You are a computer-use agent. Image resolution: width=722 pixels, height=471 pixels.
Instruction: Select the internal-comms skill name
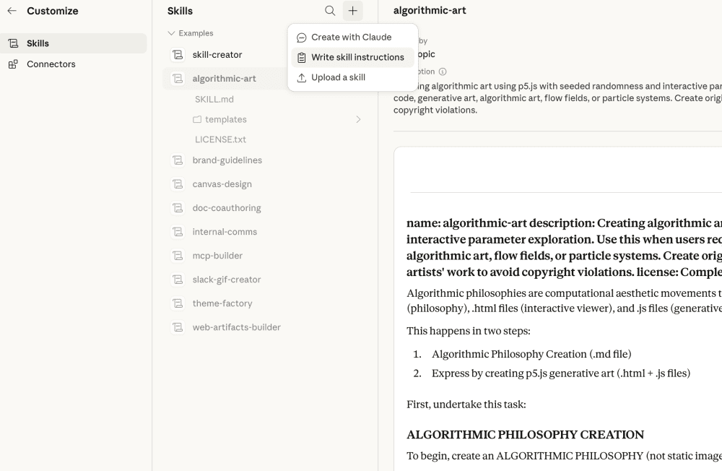[x=225, y=232]
